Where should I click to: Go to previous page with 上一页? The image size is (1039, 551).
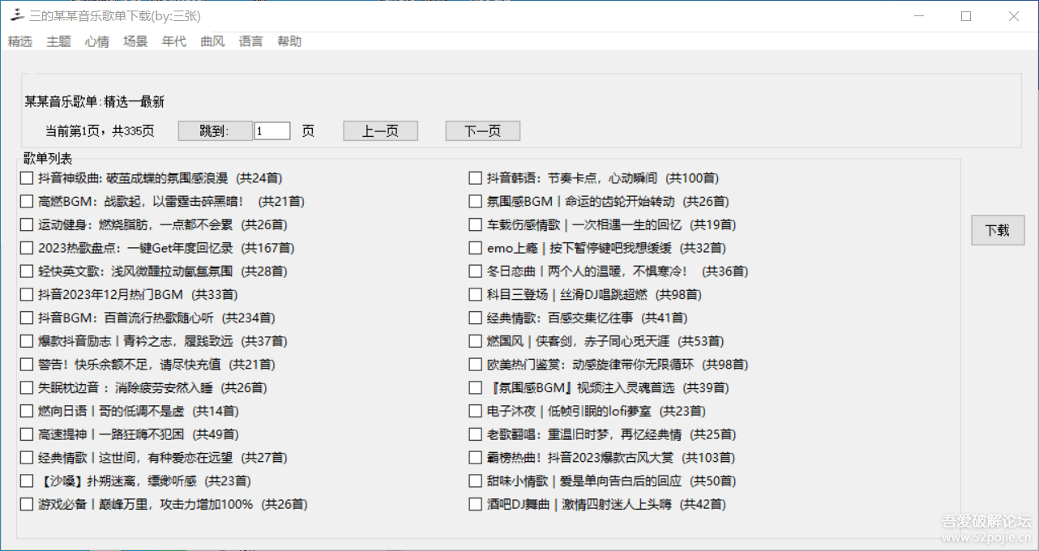[381, 130]
